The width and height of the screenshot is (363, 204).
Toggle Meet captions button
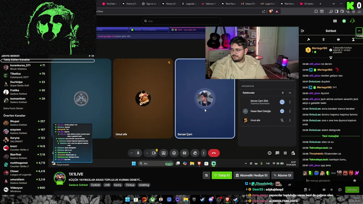(184, 153)
